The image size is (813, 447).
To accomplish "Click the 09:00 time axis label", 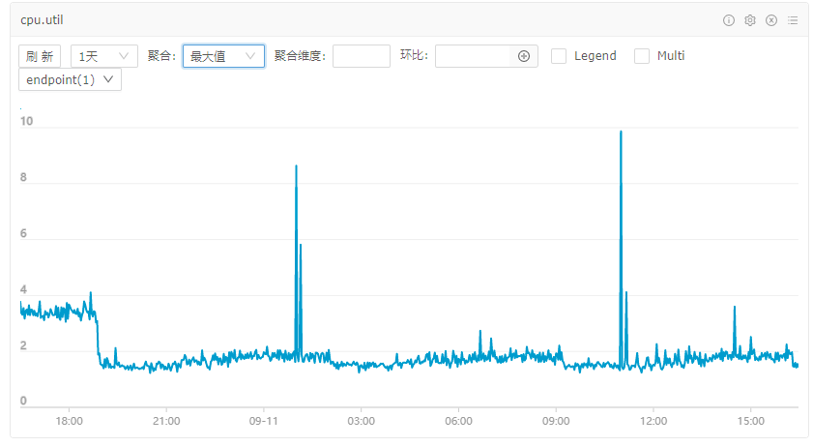I will click(x=556, y=421).
